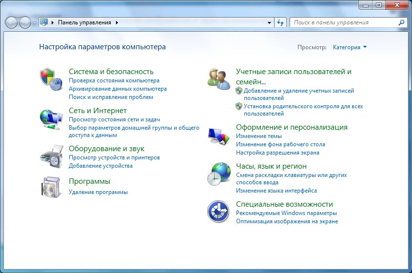Image resolution: width=412 pixels, height=273 pixels.
Task: Open Архивирование данных компьютера link
Action: pyautogui.click(x=118, y=89)
